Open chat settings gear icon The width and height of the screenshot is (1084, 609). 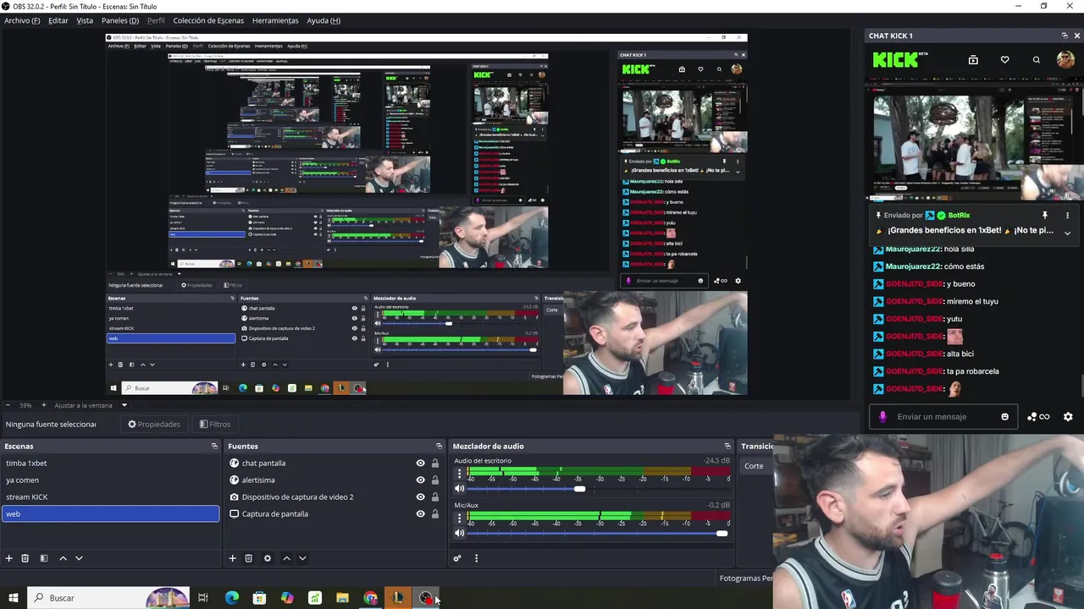(1068, 417)
